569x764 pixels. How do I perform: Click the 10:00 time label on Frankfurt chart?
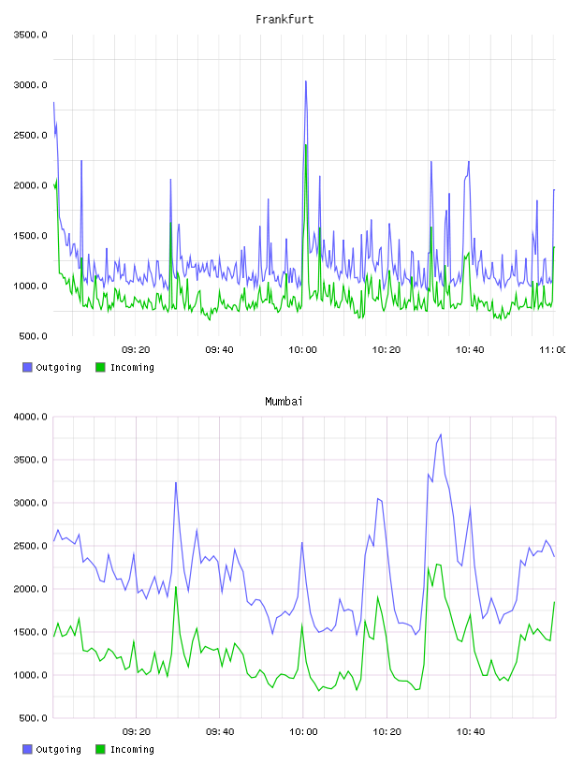click(x=302, y=350)
